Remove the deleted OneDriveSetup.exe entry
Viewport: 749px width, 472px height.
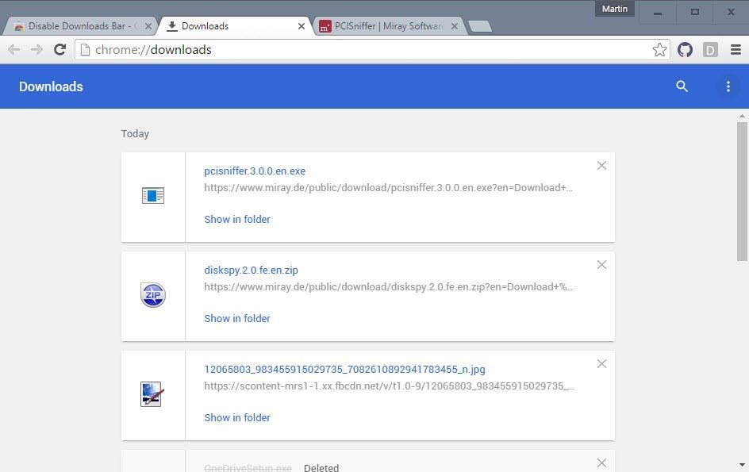tap(601, 463)
